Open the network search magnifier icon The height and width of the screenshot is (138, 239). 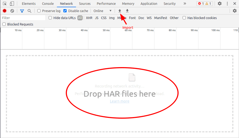click(30, 11)
